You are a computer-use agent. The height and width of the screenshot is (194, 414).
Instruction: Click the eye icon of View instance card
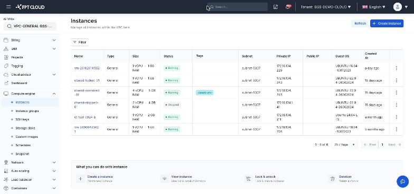pyautogui.click(x=165, y=179)
